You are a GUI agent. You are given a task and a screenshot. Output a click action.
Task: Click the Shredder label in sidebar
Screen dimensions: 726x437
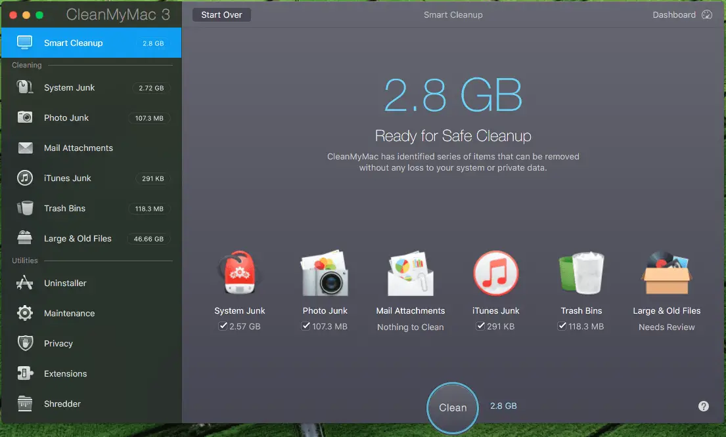coord(62,404)
